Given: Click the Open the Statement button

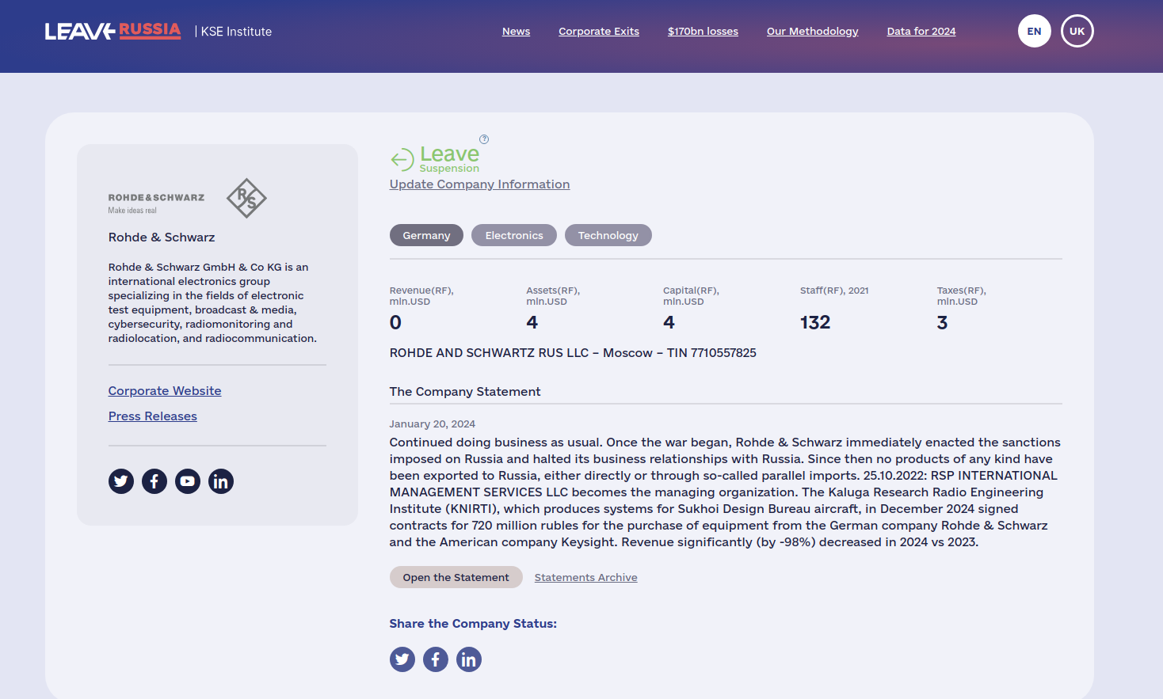Looking at the screenshot, I should 456,577.
